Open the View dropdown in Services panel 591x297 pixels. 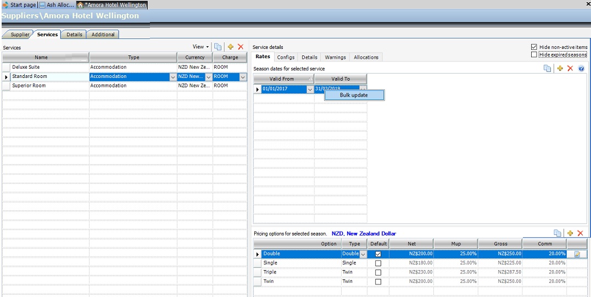(x=200, y=47)
